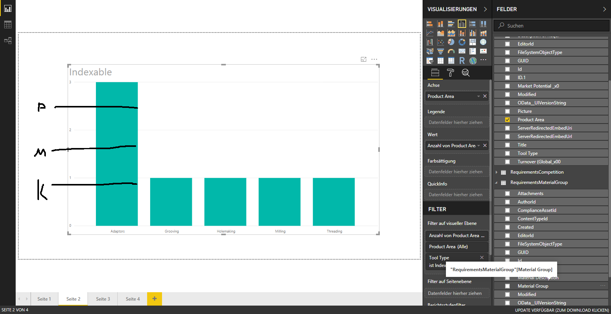Check the Picture field checkbox
The width and height of the screenshot is (611, 314).
(507, 111)
